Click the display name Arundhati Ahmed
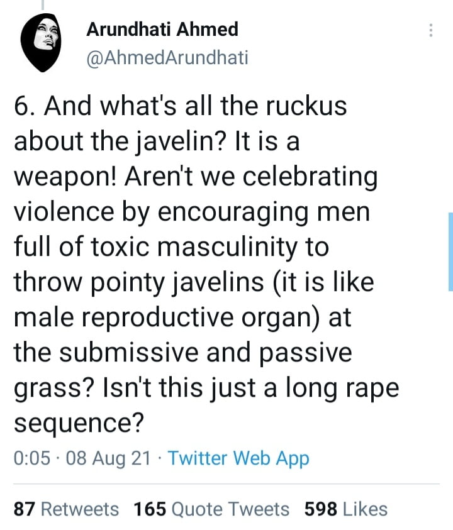The height and width of the screenshot is (530, 453). coord(161,29)
